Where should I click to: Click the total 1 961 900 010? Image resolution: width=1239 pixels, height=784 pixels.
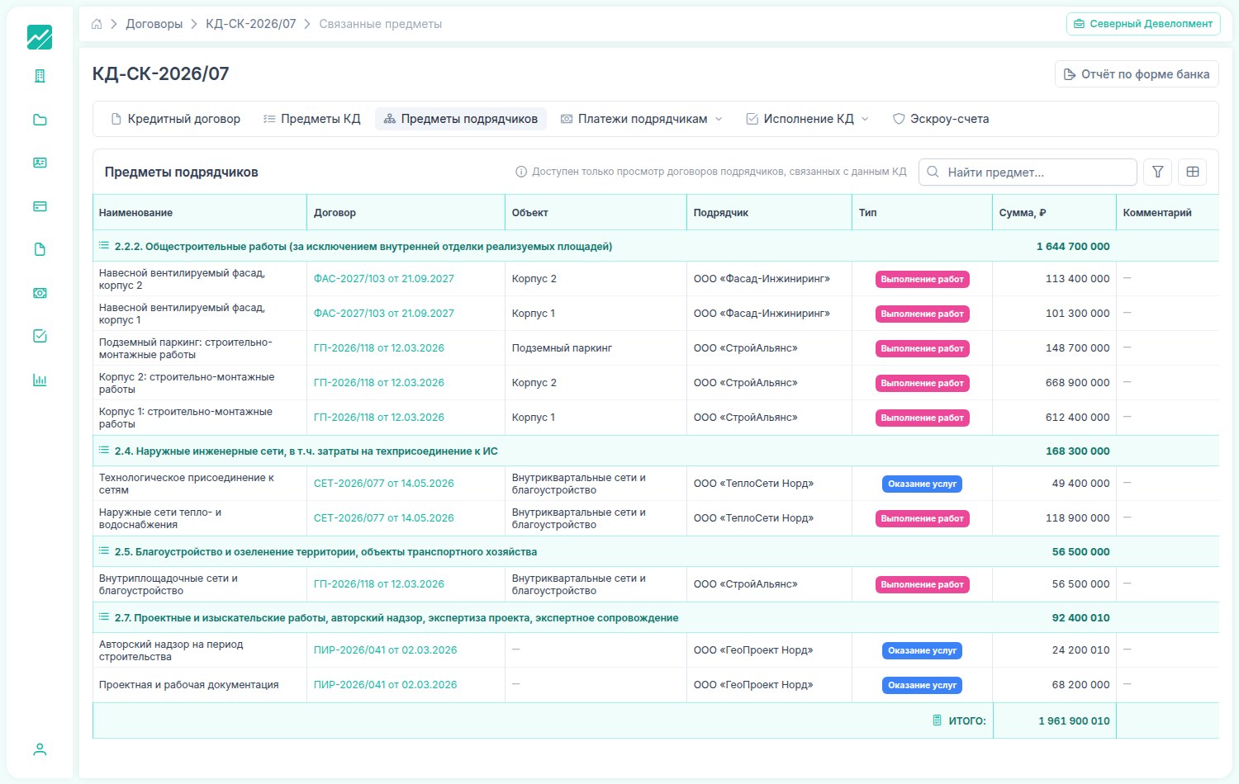tap(1075, 721)
